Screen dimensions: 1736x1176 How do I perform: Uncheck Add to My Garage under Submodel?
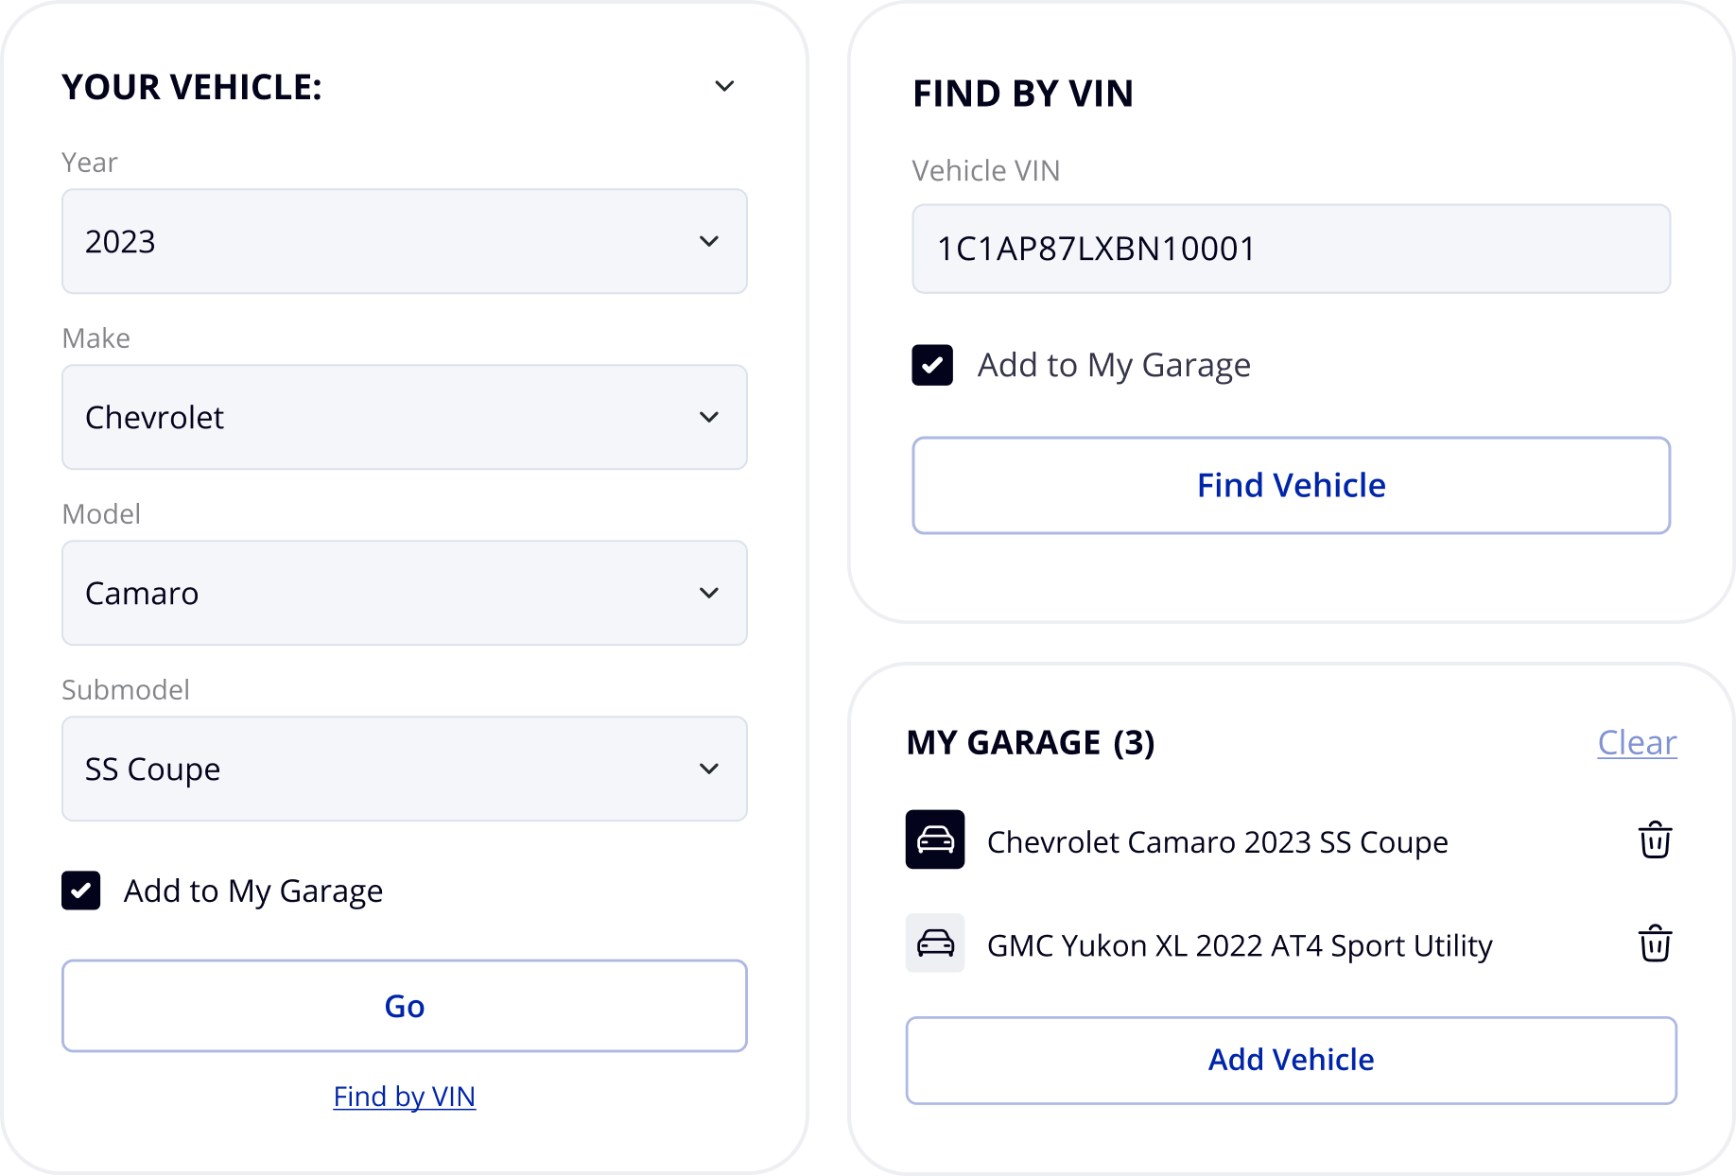click(x=81, y=890)
